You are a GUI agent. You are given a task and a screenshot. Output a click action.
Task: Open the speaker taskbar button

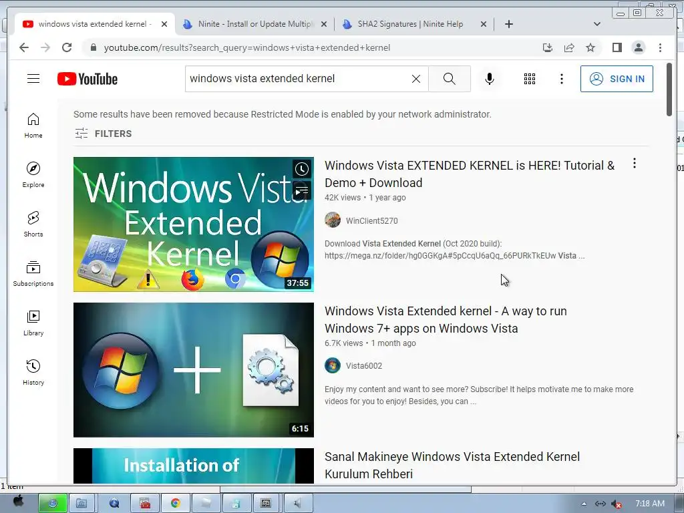click(298, 503)
